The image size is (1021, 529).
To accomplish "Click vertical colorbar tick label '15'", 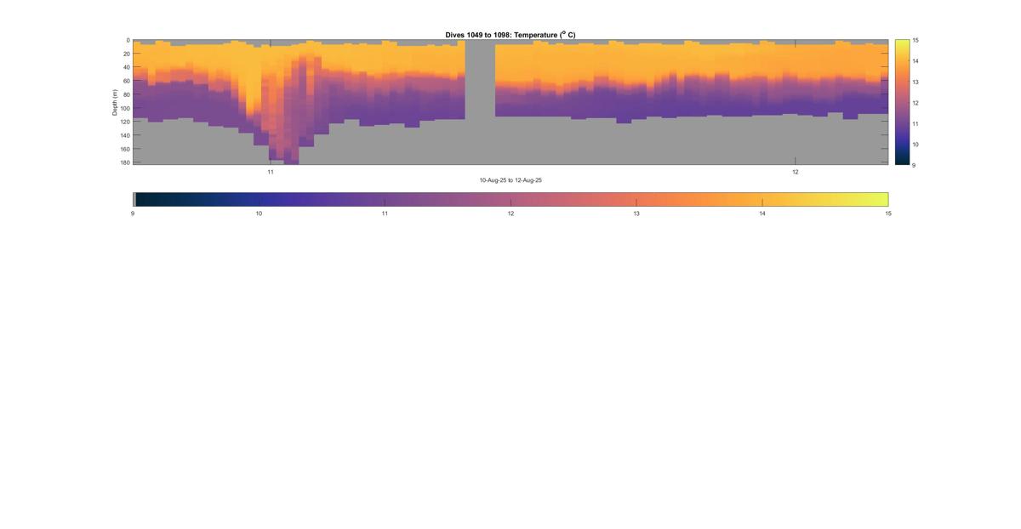I will tap(915, 41).
